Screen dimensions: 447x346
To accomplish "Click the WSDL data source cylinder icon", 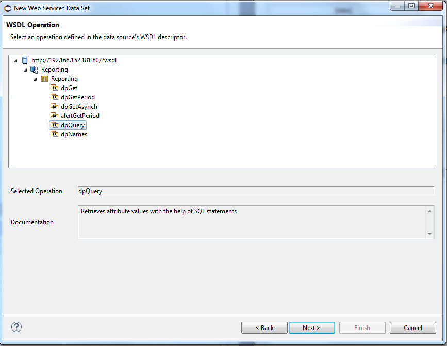I will (x=25, y=60).
